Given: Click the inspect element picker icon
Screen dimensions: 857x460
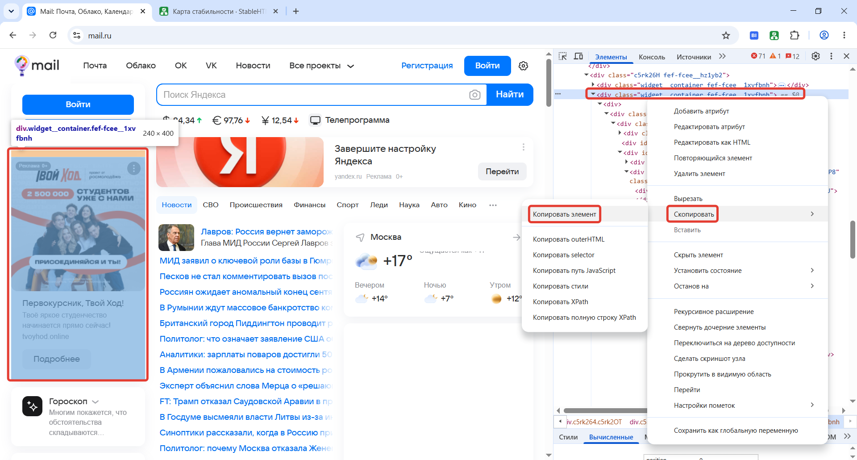Looking at the screenshot, I should [563, 56].
